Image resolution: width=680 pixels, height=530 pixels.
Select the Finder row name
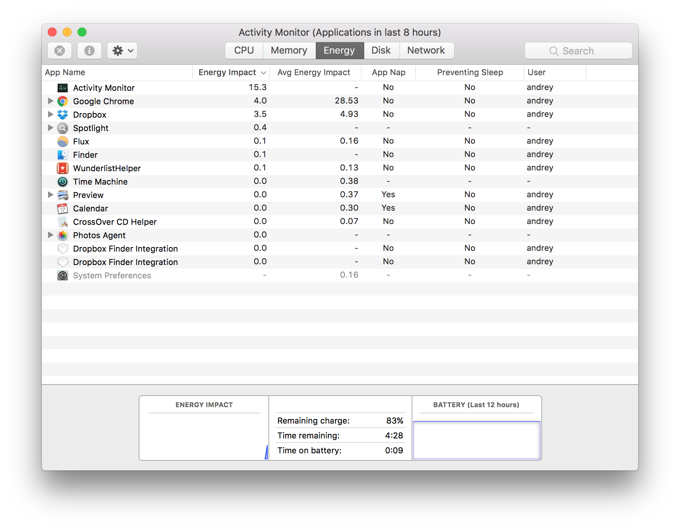85,155
